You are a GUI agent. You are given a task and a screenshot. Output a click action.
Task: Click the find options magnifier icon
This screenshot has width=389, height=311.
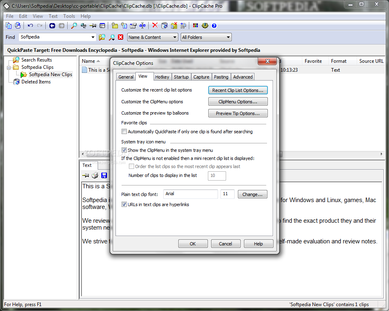click(112, 37)
